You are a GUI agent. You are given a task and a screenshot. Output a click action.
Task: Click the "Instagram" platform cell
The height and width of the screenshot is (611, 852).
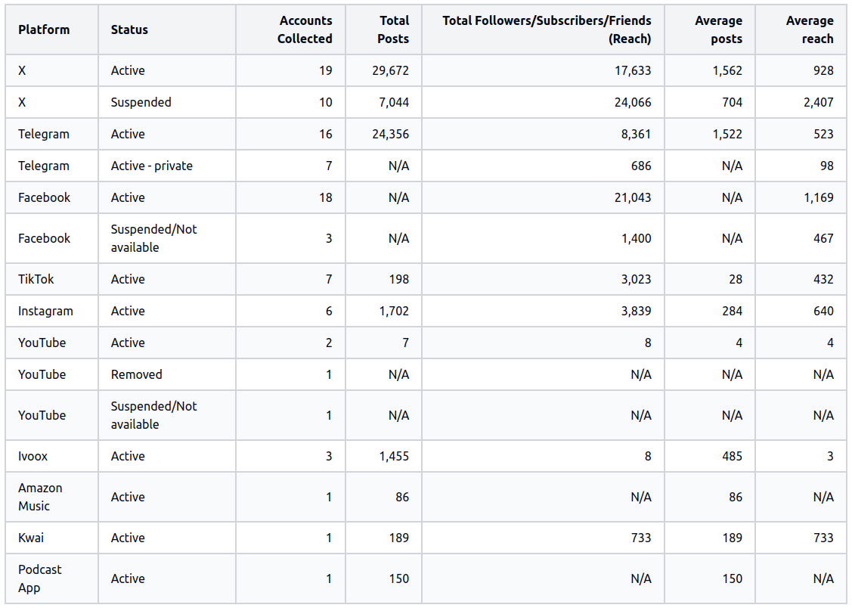tap(45, 311)
